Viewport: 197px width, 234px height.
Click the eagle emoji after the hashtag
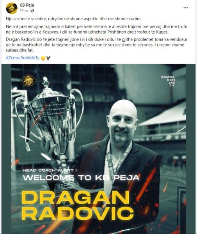(x=48, y=58)
